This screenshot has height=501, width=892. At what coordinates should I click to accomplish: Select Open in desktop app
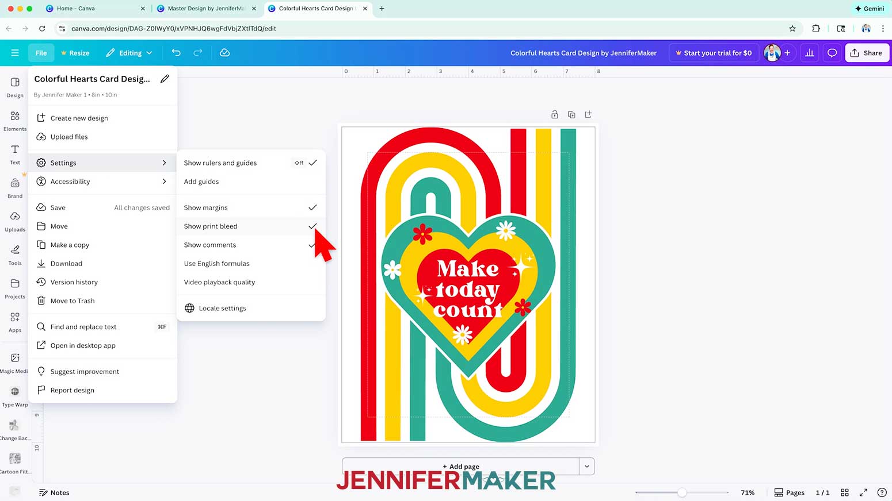pos(102,345)
